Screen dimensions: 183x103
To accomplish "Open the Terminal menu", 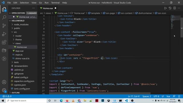I will click(55, 3).
